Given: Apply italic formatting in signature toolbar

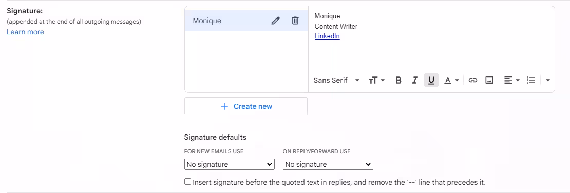Looking at the screenshot, I should click(x=414, y=80).
